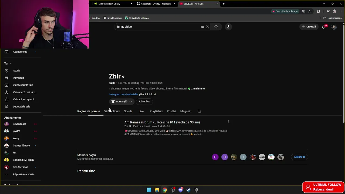Open the Porsche 911 featured video title

coord(162,122)
